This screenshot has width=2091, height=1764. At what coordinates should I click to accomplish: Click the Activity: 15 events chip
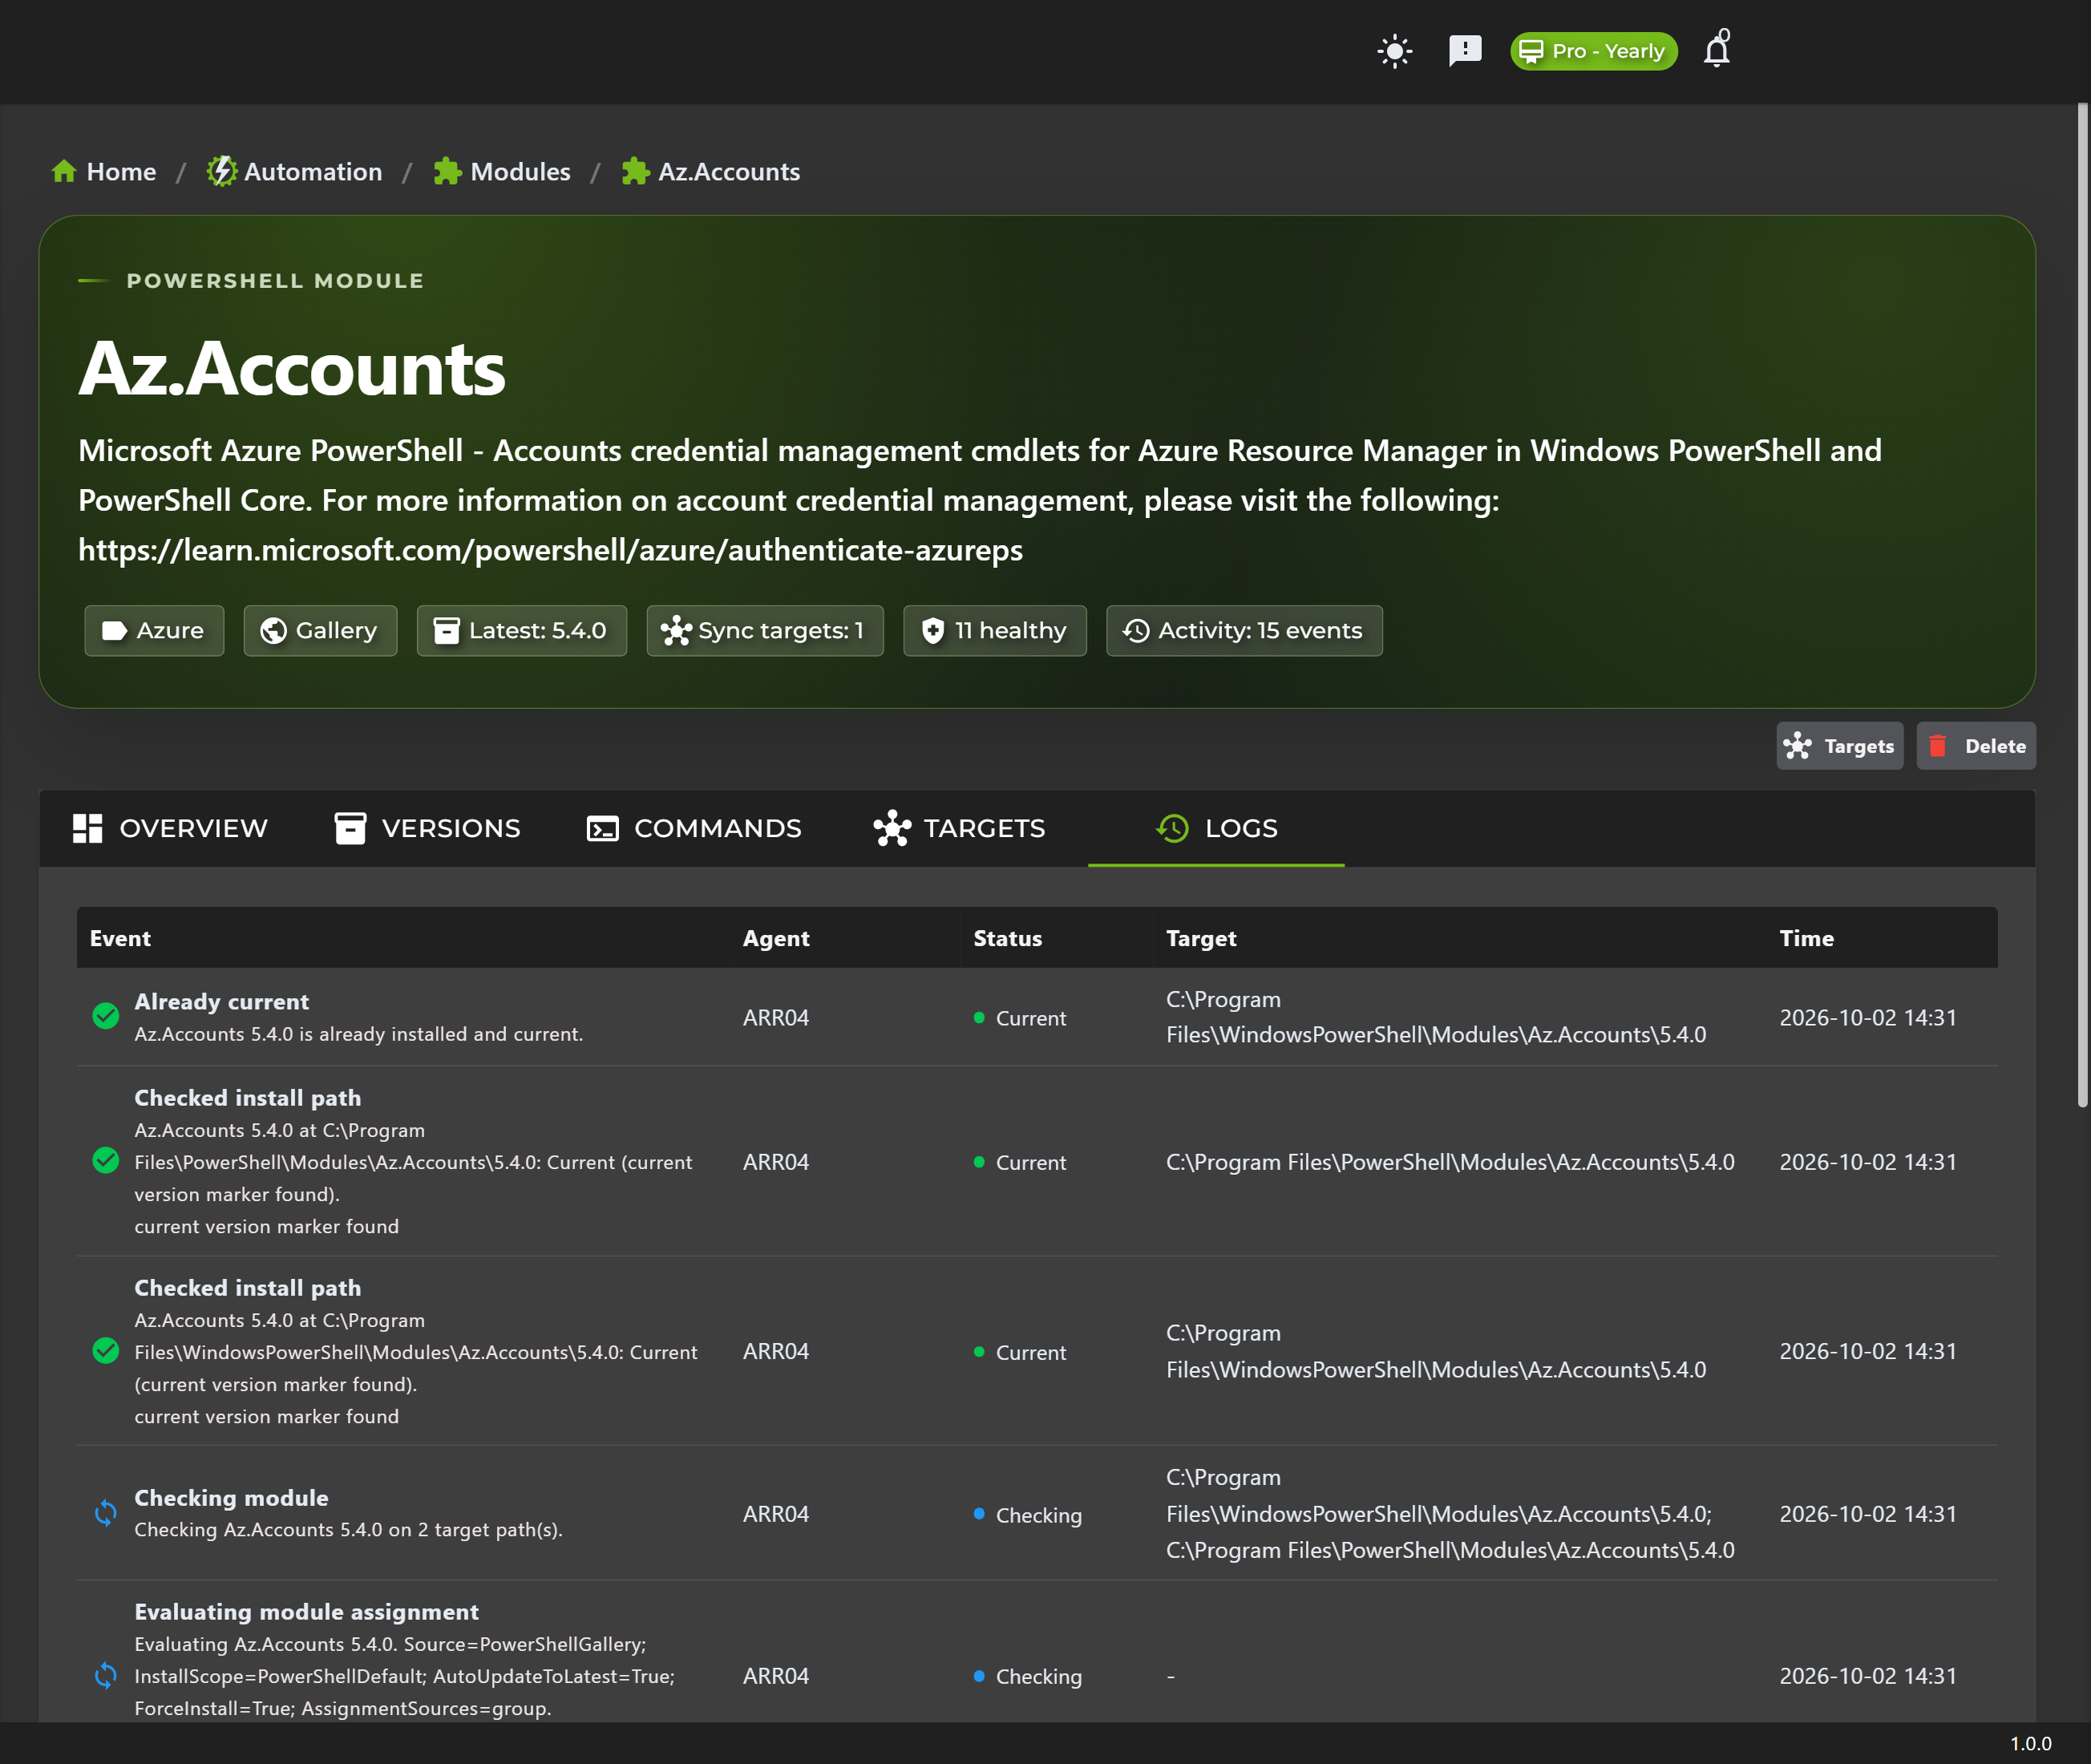[1244, 631]
